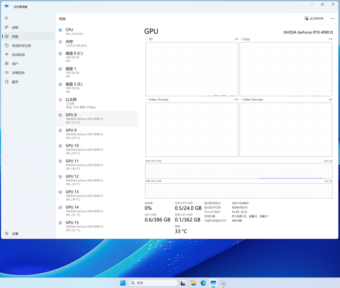Viewport: 340px width, 288px height.
Task: Click the 进程 sidebar icon
Action: [7, 27]
